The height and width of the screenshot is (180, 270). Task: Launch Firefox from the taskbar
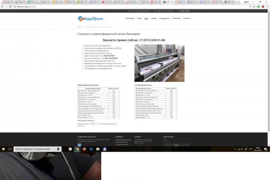point(84,149)
